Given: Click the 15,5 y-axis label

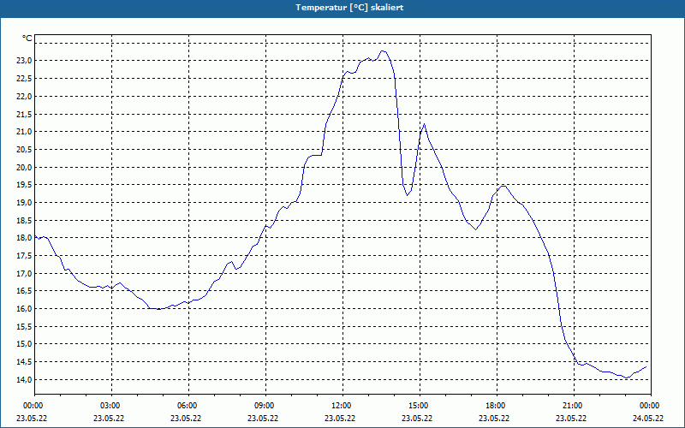Looking at the screenshot, I should tap(24, 327).
